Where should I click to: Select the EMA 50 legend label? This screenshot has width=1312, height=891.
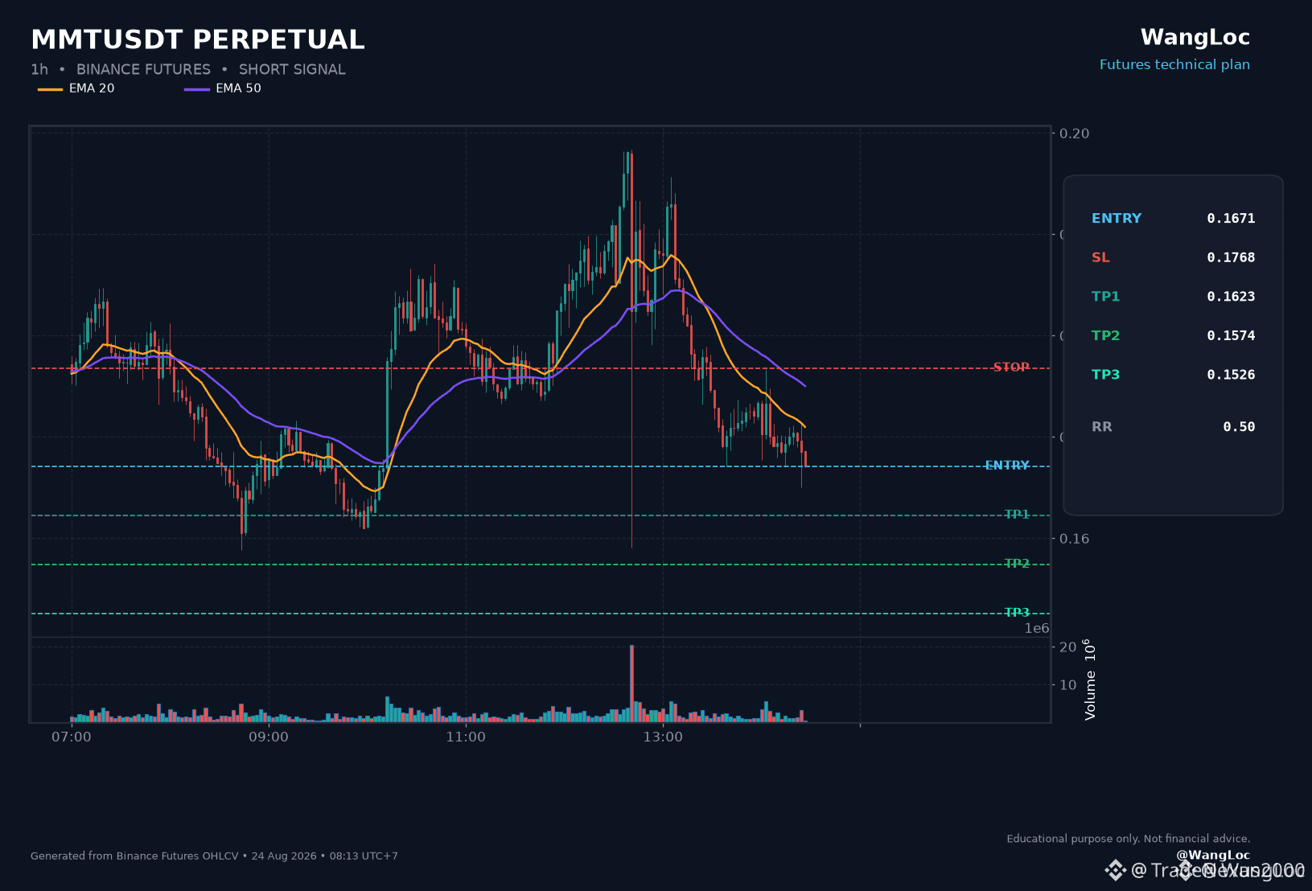(x=238, y=88)
